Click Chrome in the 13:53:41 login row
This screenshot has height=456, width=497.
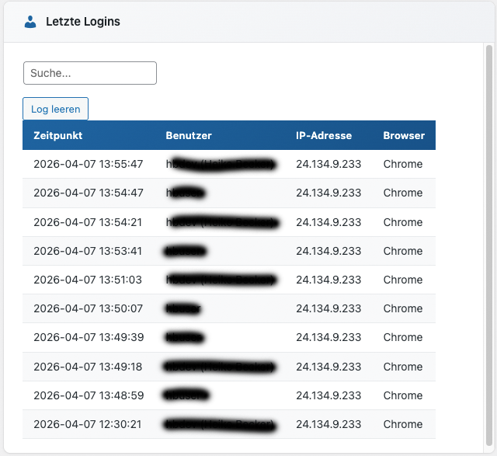[x=403, y=251]
